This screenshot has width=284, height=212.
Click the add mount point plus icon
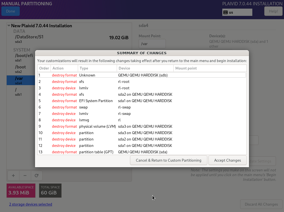pos(13,176)
